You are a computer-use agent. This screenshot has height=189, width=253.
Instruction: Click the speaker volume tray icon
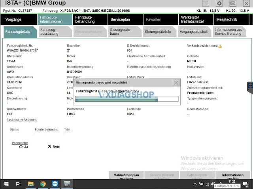tap(213, 184)
